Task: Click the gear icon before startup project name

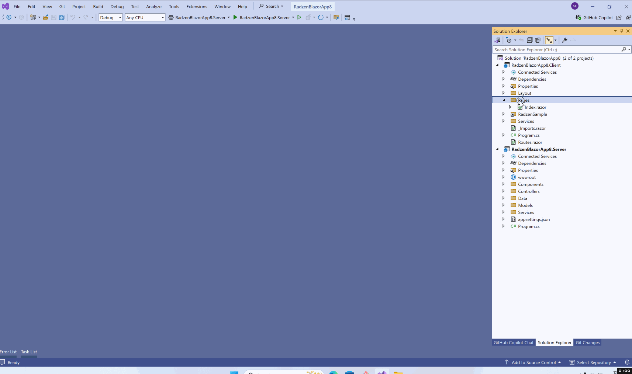Action: 171,17
